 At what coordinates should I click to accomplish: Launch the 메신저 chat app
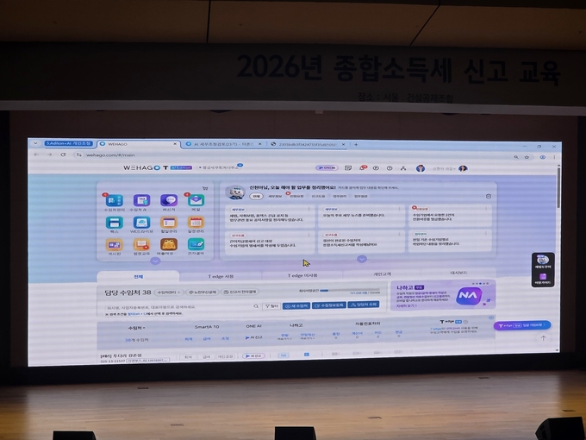click(168, 201)
